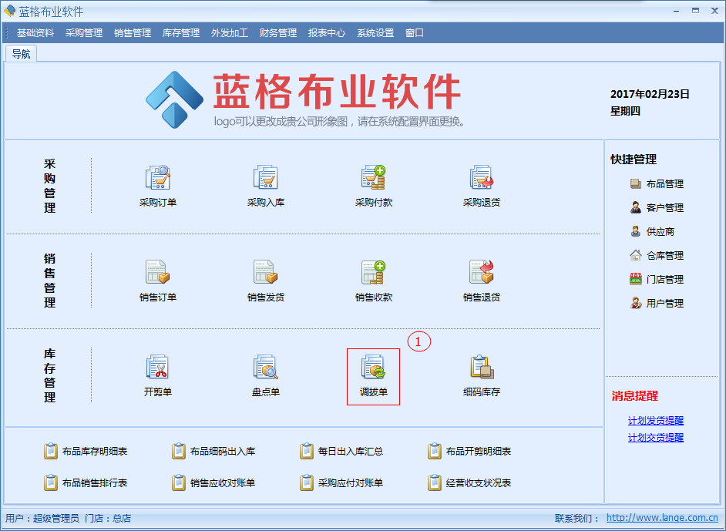Click the 仓库管理 warehouse shortcut house icon
Viewport: 726px width, 531px height.
tap(636, 255)
